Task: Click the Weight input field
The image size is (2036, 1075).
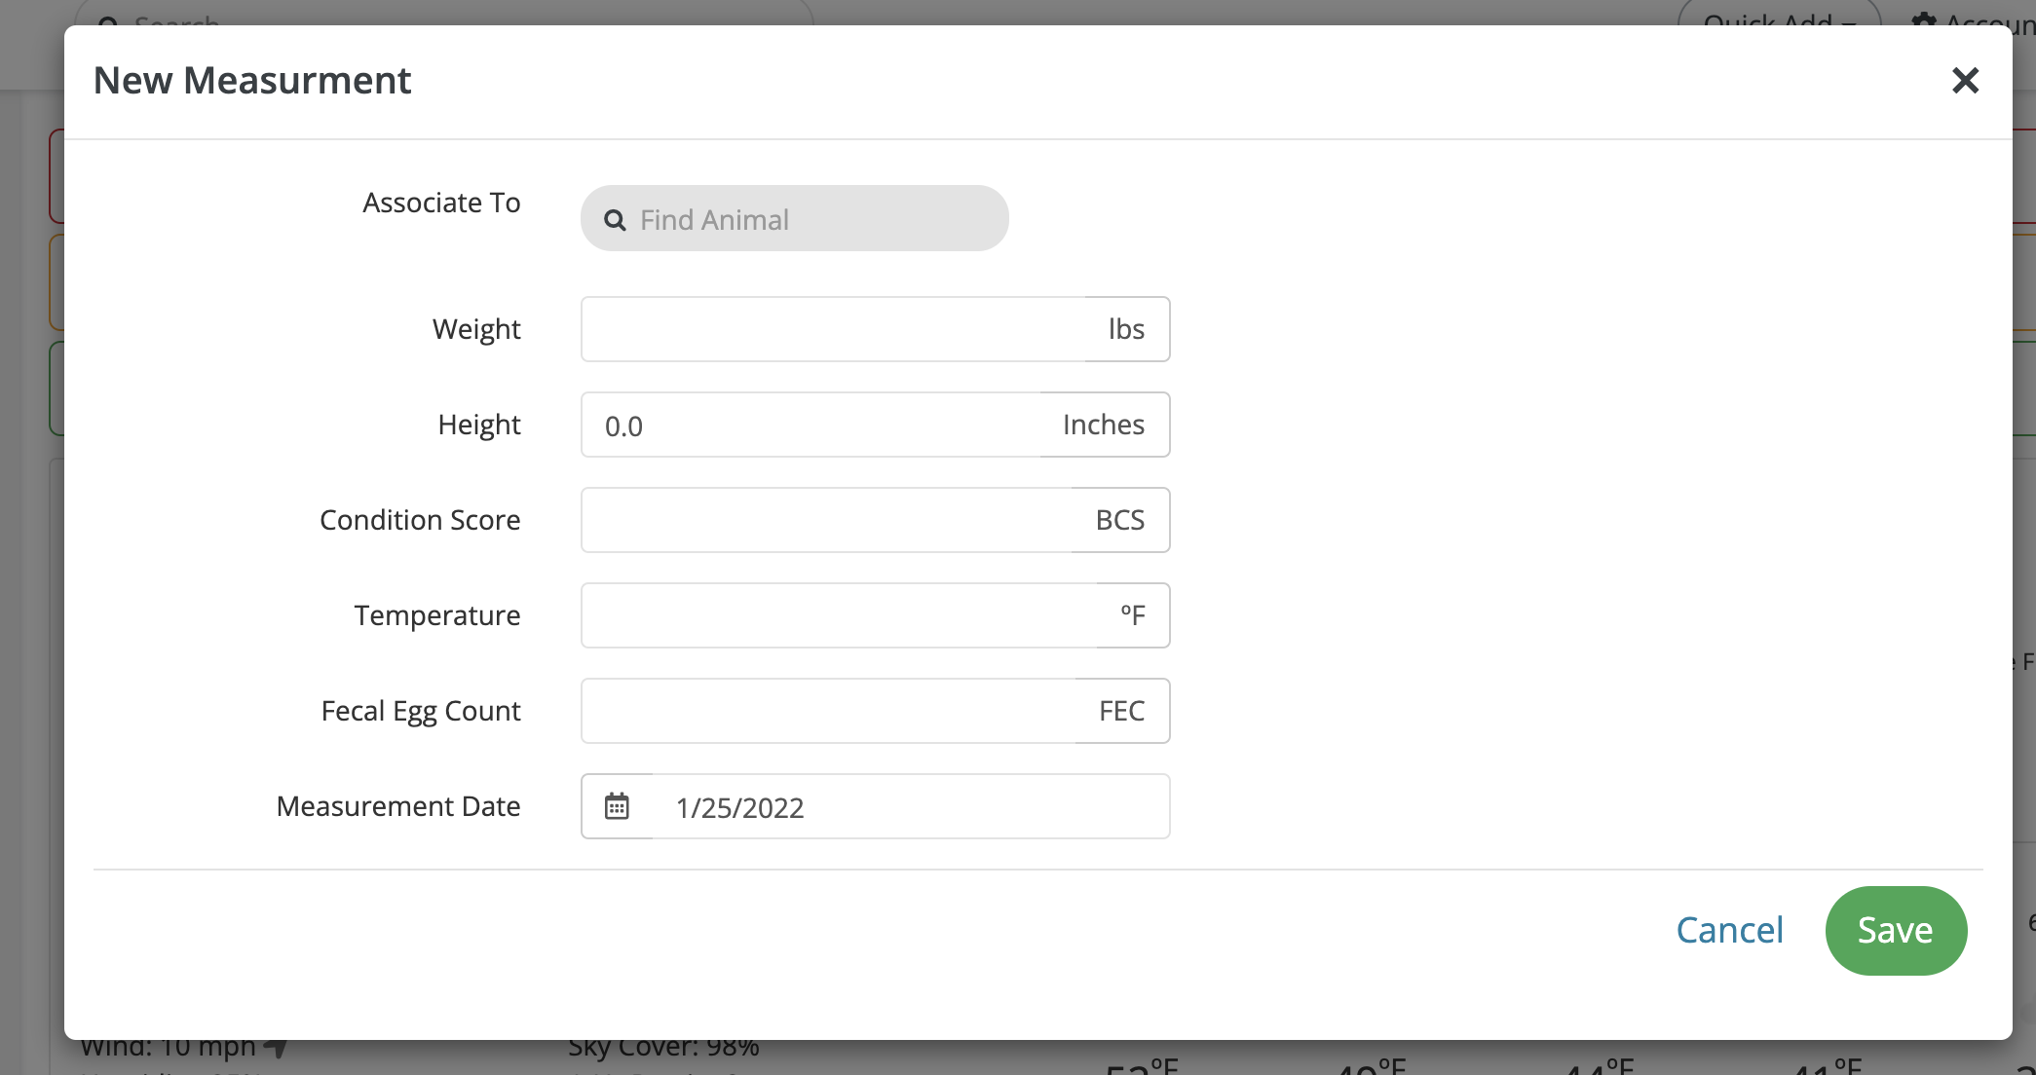Action: point(833,329)
